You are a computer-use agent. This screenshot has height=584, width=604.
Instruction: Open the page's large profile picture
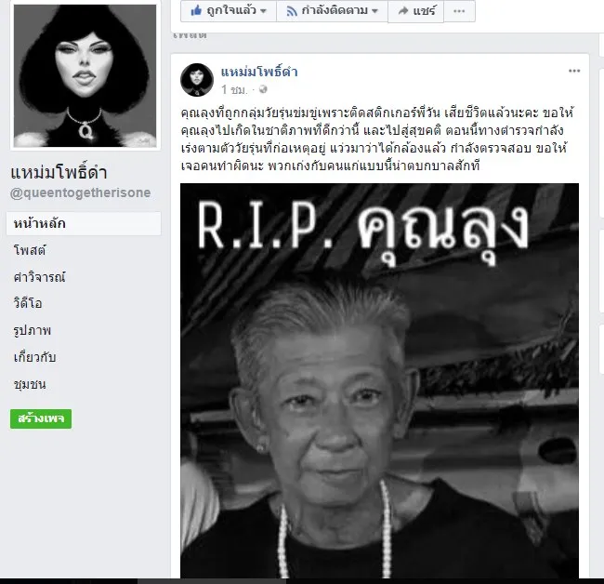point(85,75)
